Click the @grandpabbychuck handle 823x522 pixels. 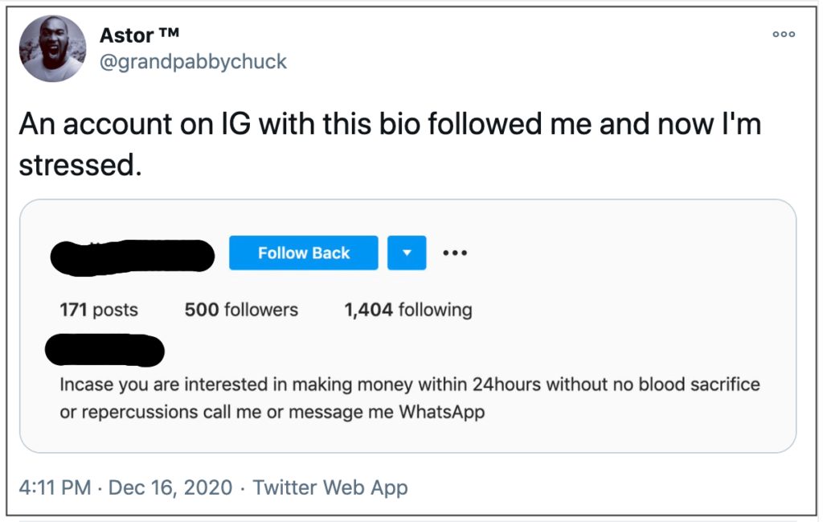tap(193, 62)
